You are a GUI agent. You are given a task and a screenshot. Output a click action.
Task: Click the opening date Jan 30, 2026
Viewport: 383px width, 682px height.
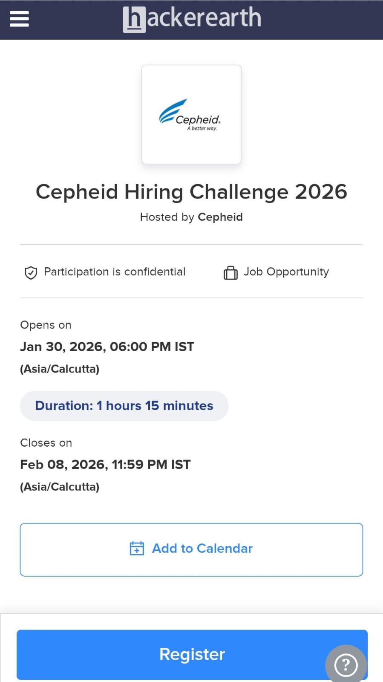107,347
